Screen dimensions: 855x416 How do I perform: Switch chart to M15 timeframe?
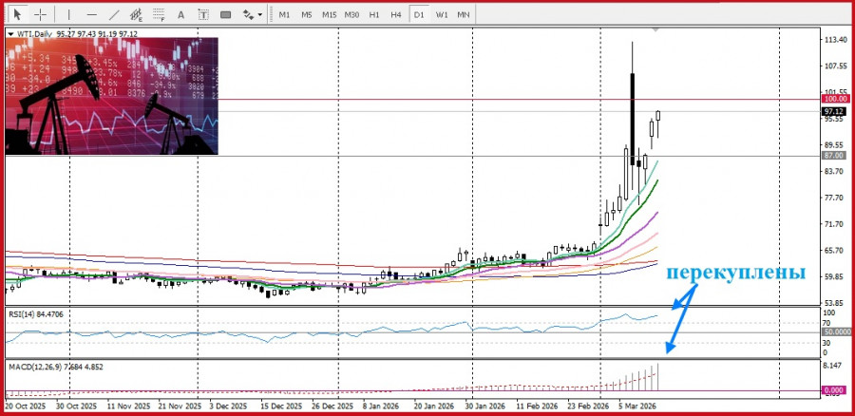pos(329,14)
